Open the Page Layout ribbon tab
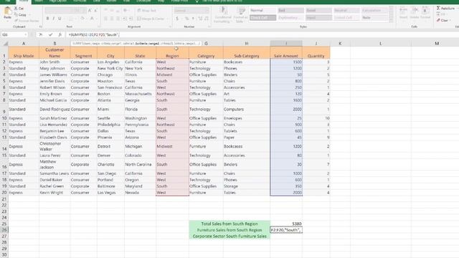The image size is (459, 258). [57, 1]
